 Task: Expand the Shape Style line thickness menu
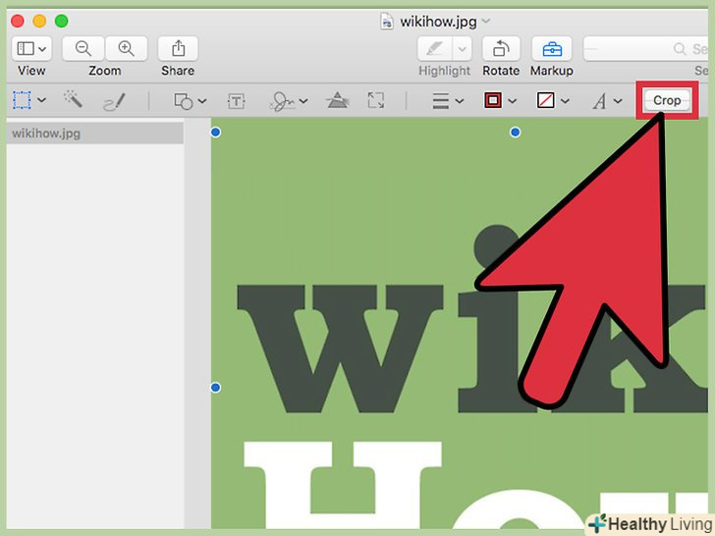point(448,100)
